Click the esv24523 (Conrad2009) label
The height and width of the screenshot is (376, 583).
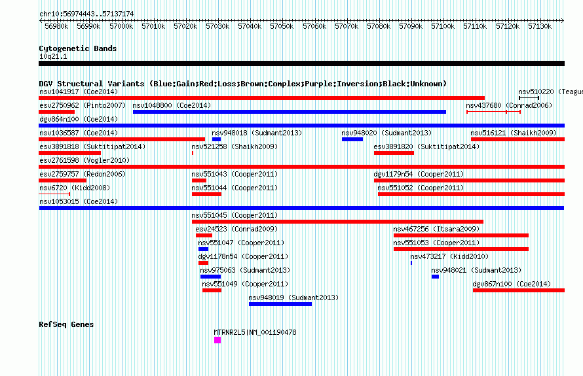(x=236, y=229)
